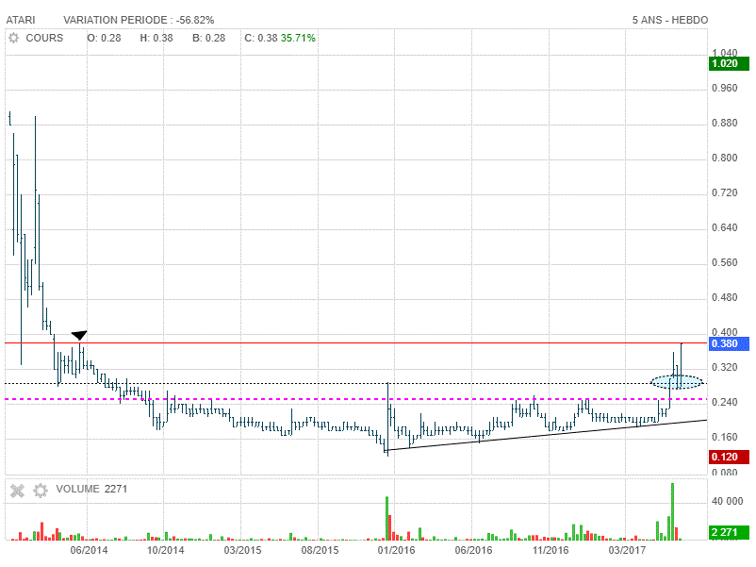
Task: Click the 03/2015 date axis label
Action: click(242, 550)
